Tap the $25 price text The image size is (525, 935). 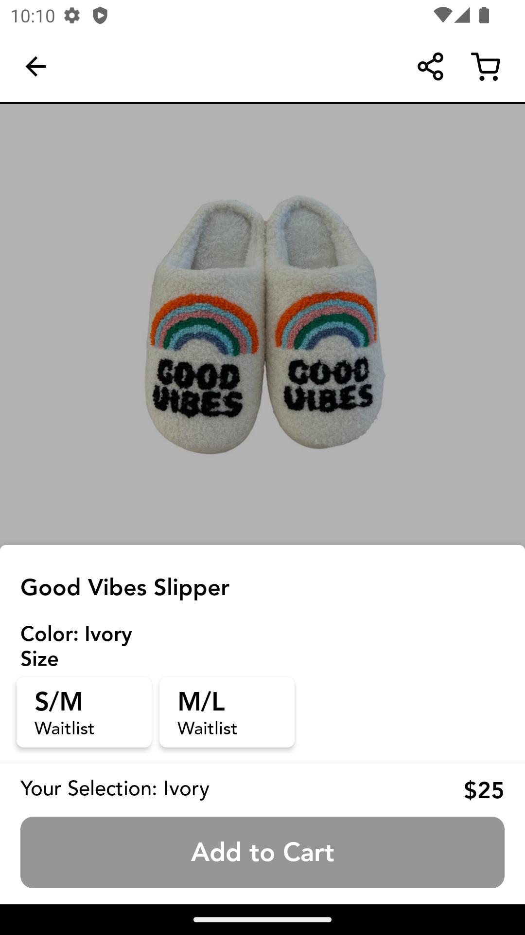tap(484, 790)
